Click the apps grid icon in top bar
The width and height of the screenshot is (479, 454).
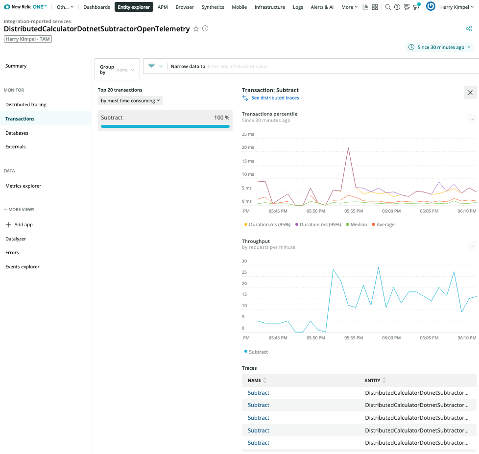375,7
